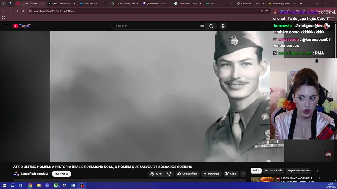The width and height of the screenshot is (337, 189).
Task: Open the Hiroshima e Nagasaki video title
Action: pyautogui.click(x=297, y=180)
